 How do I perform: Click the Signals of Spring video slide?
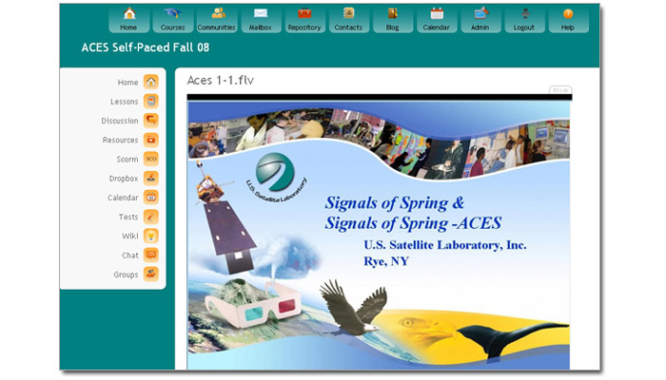click(380, 236)
